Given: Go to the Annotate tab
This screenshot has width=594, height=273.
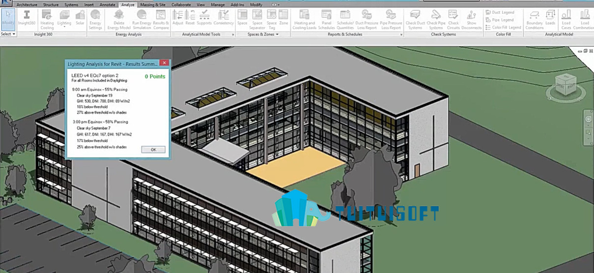Looking at the screenshot, I should pyautogui.click(x=108, y=4).
